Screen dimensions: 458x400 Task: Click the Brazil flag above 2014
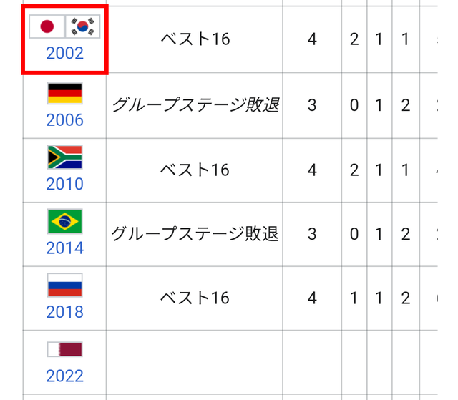(x=65, y=221)
